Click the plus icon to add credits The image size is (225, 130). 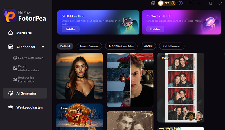click(173, 3)
